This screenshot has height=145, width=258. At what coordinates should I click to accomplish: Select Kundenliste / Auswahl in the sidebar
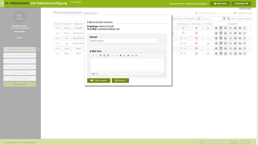pyautogui.click(x=20, y=49)
